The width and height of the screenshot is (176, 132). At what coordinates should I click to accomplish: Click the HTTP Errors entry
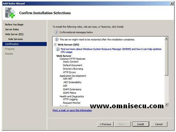click(69, 72)
